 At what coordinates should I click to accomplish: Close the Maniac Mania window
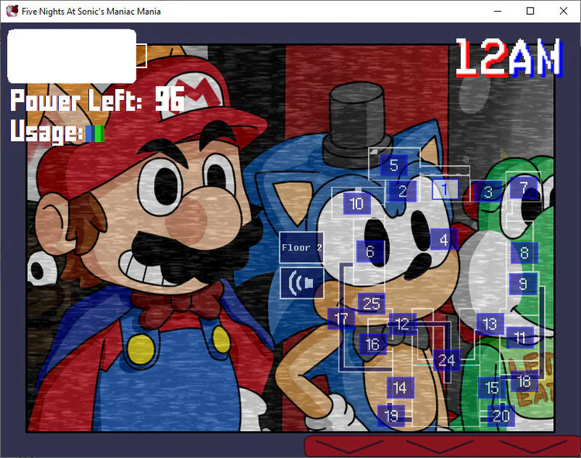(x=563, y=11)
